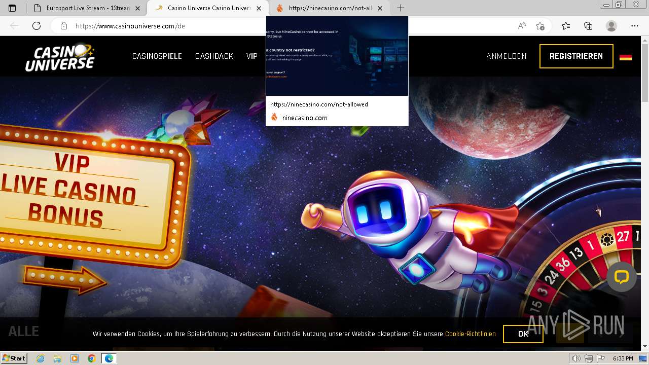Image resolution: width=649 pixels, height=365 pixels.
Task: Accept cookies with the OK button
Action: (x=523, y=334)
